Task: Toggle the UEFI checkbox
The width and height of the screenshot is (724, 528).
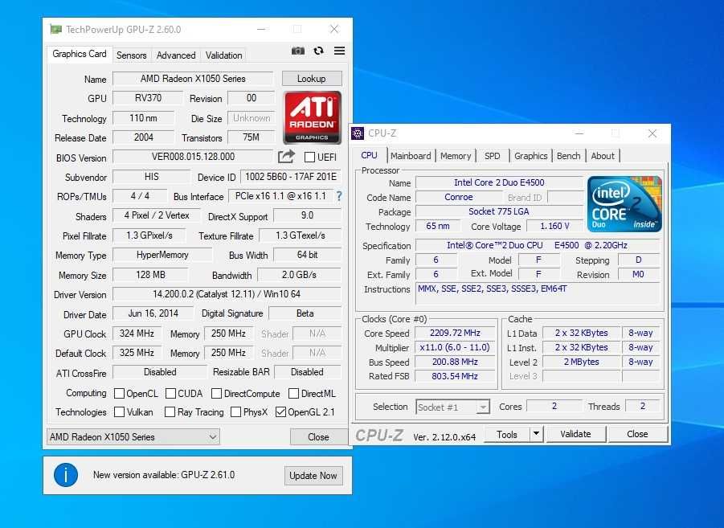Action: [x=310, y=157]
